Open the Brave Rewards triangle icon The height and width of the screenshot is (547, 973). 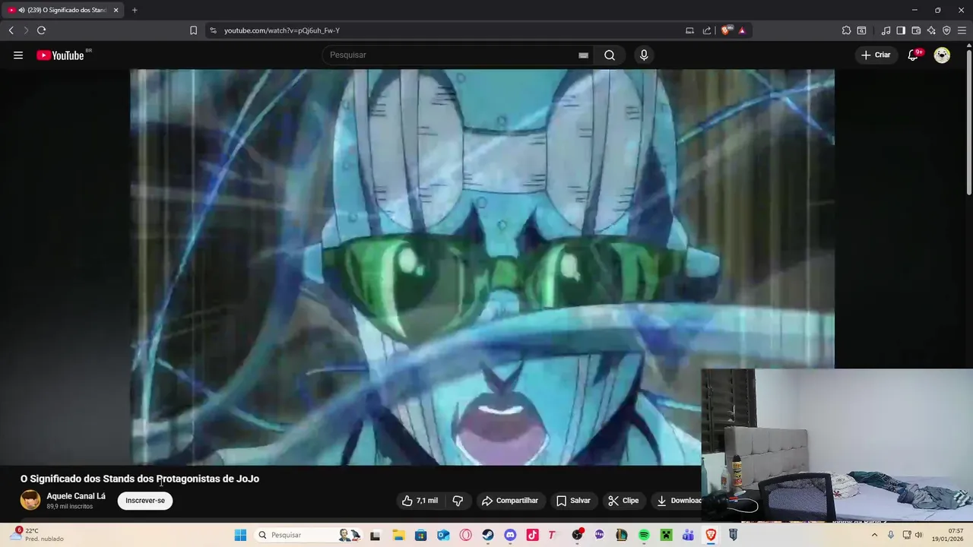coord(742,30)
